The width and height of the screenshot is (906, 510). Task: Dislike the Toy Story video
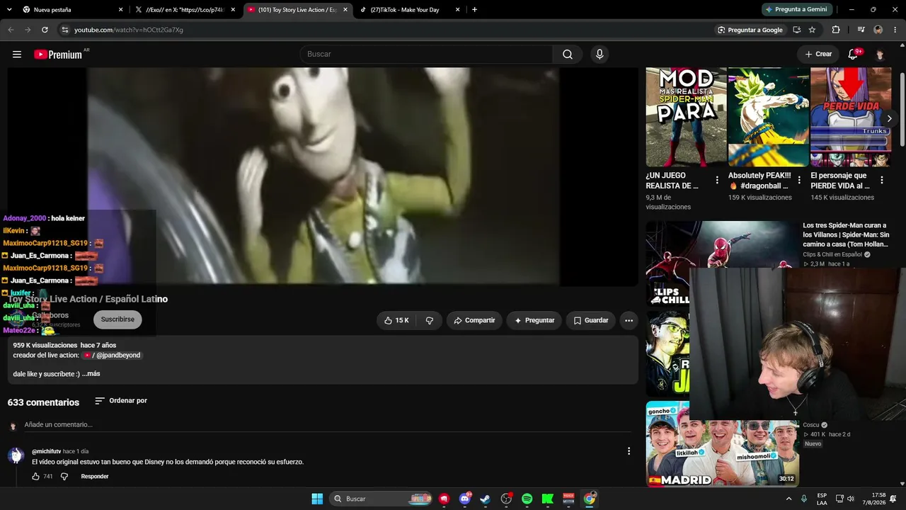(429, 320)
